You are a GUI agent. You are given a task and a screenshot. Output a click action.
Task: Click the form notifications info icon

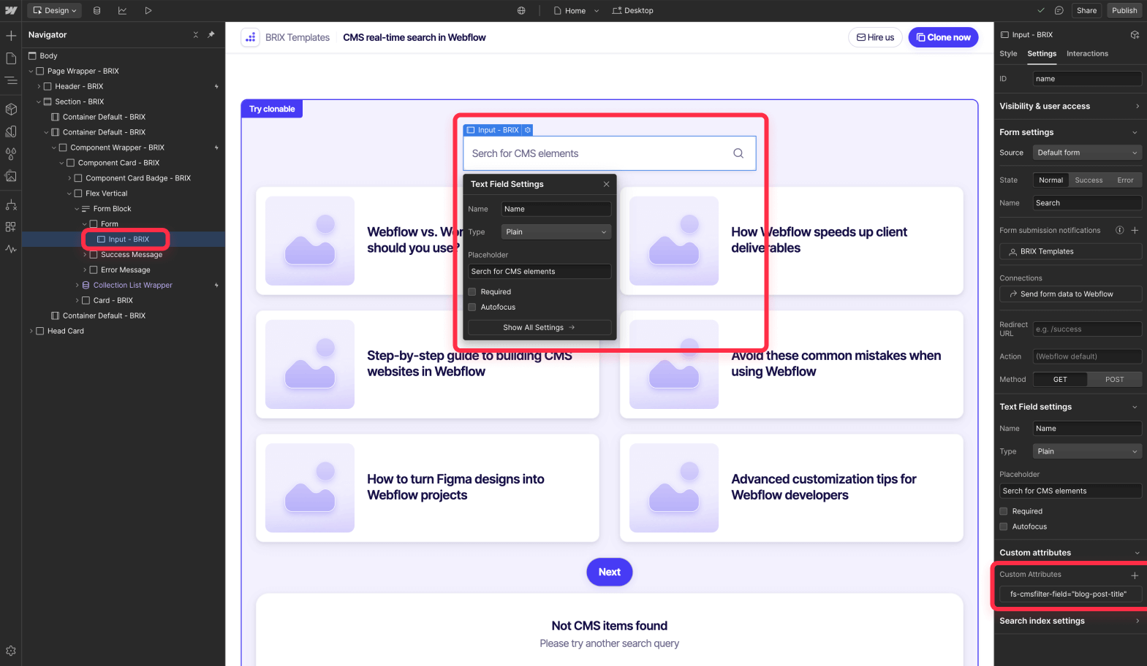click(1119, 230)
